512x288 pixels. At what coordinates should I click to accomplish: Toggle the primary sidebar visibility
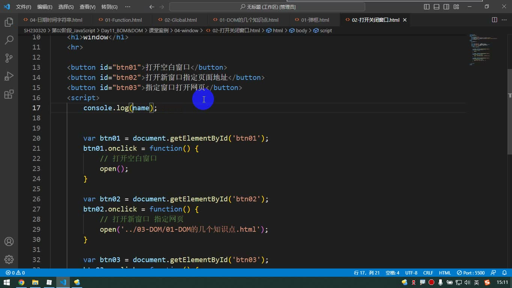click(x=427, y=7)
